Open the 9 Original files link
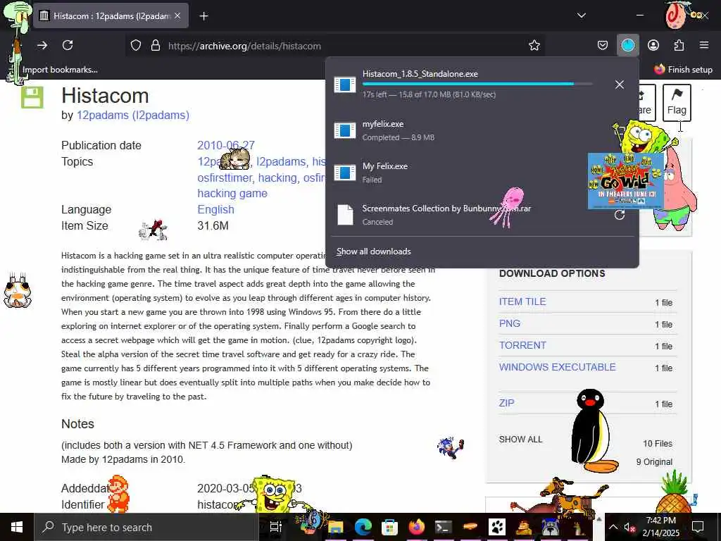 coord(654,462)
